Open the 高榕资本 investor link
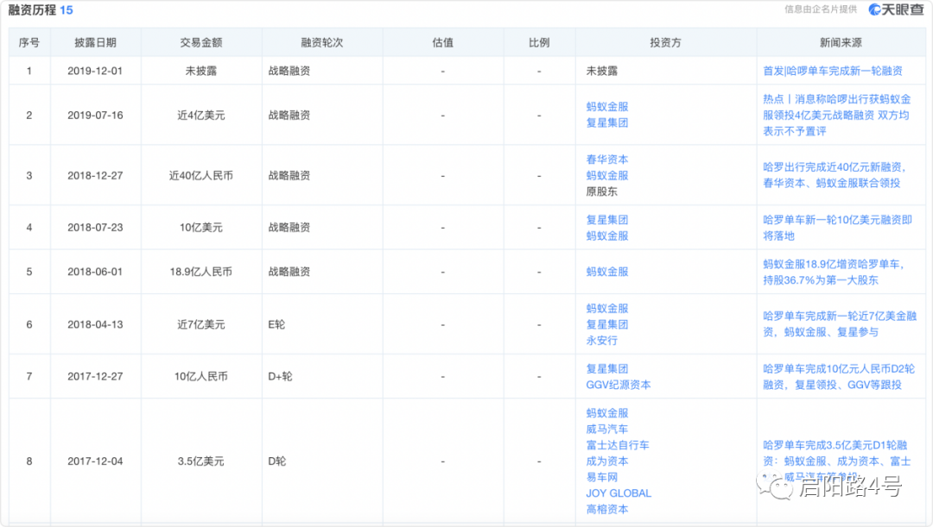Image resolution: width=933 pixels, height=527 pixels. (606, 510)
